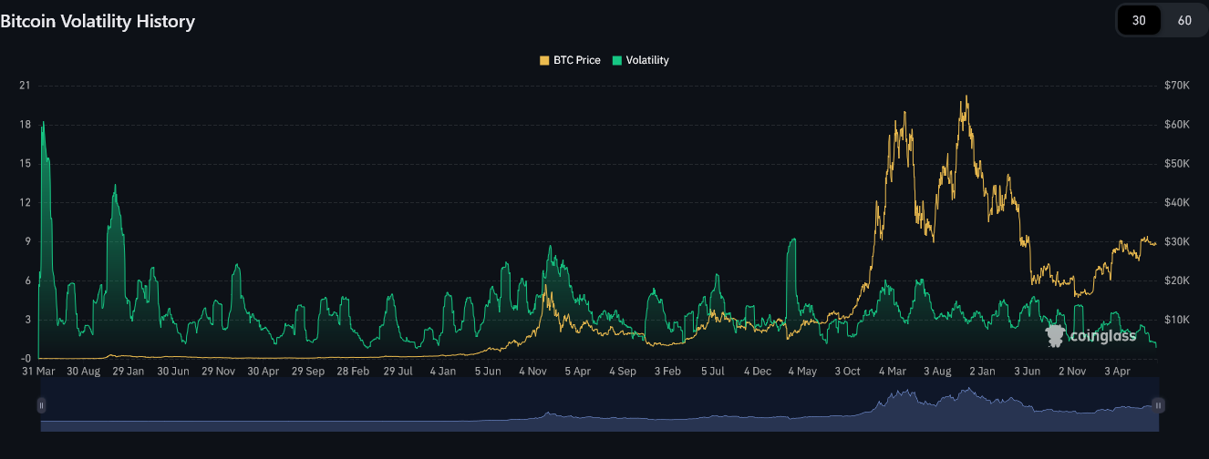Viewport: 1209px width, 459px height.
Task: Toggle the BTC Price legend label
Action: point(576,60)
